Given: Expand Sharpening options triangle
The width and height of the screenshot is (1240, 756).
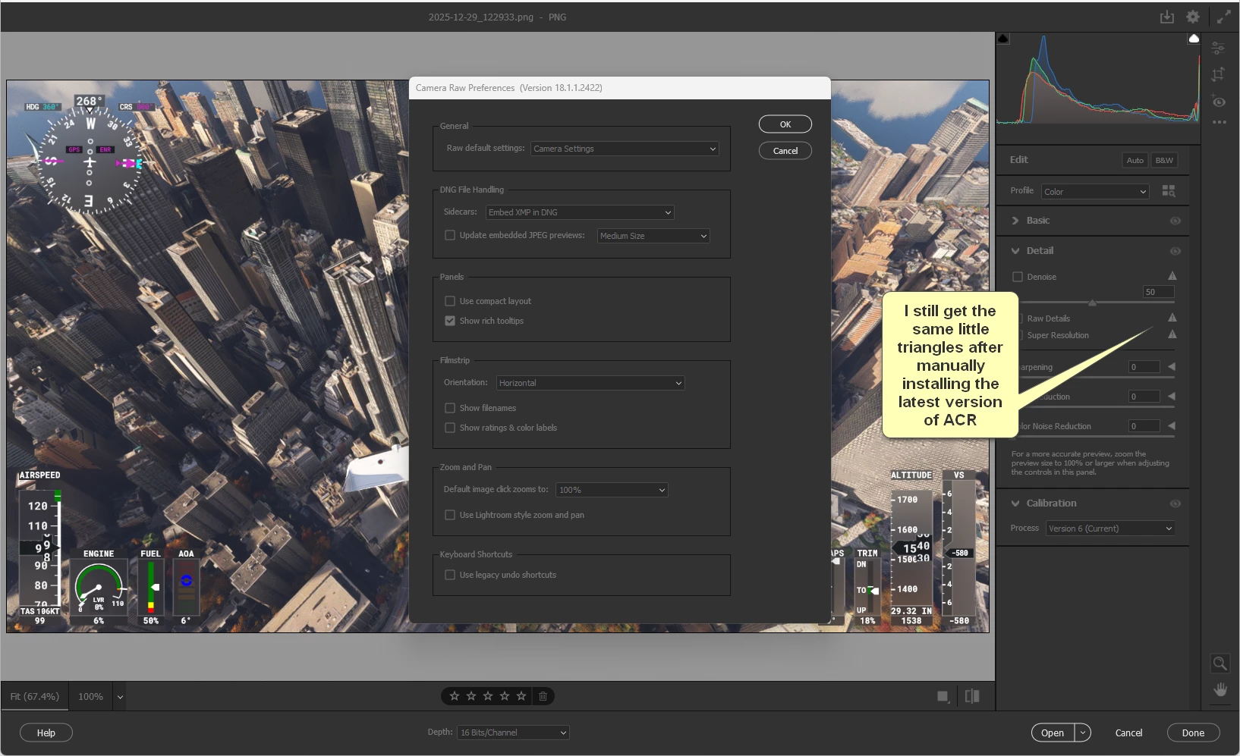Looking at the screenshot, I should tap(1172, 367).
